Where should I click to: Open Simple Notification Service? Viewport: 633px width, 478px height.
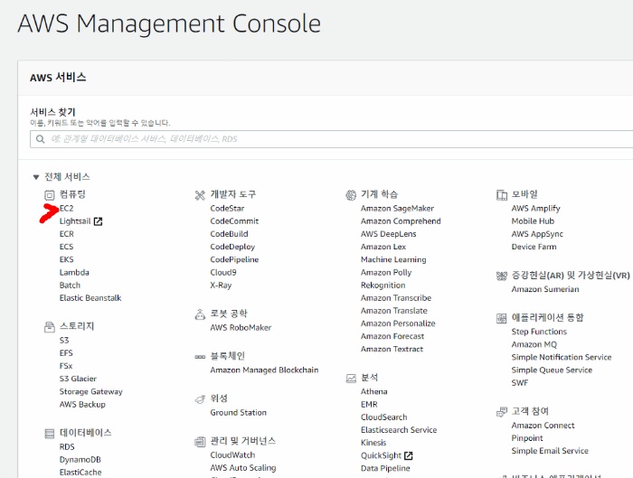[562, 357]
